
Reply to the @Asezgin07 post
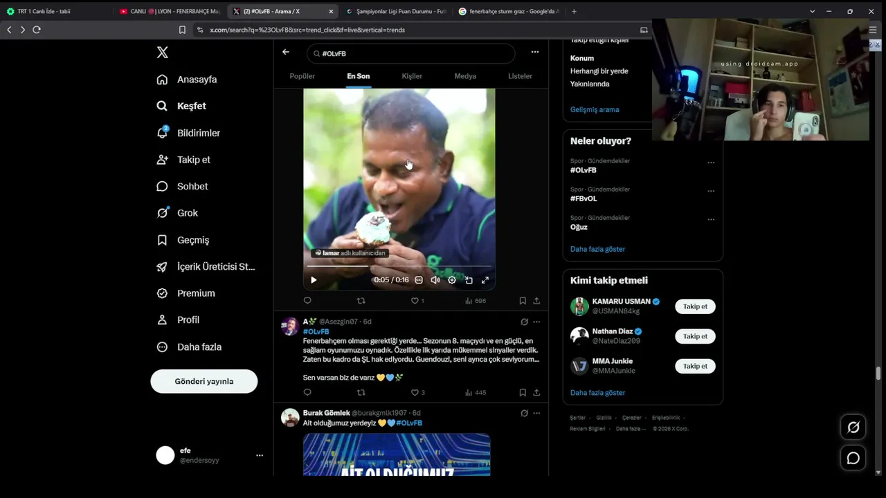(307, 392)
